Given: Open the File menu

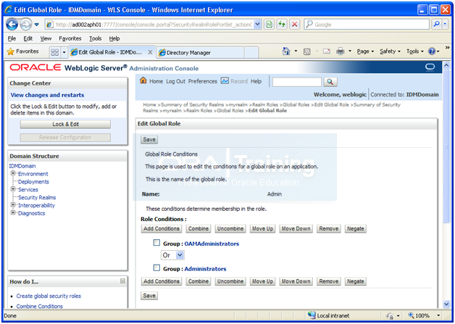Looking at the screenshot, I should point(12,38).
